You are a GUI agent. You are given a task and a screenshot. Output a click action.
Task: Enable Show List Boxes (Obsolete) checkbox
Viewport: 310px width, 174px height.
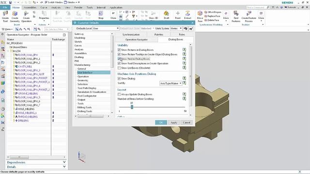click(119, 68)
